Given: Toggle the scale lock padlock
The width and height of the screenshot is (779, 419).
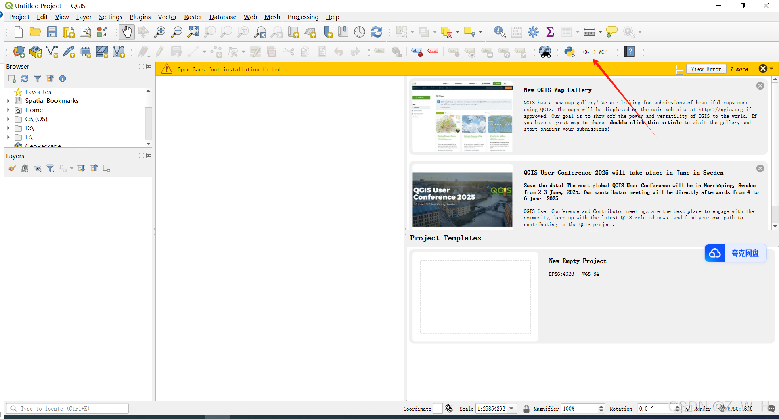Looking at the screenshot, I should pos(526,409).
